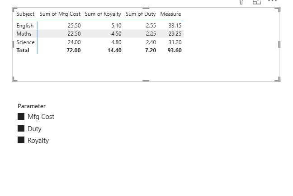This screenshot has height=196, width=293.
Task: Click the visual's bottom-left corner handle
Action: [14, 79]
